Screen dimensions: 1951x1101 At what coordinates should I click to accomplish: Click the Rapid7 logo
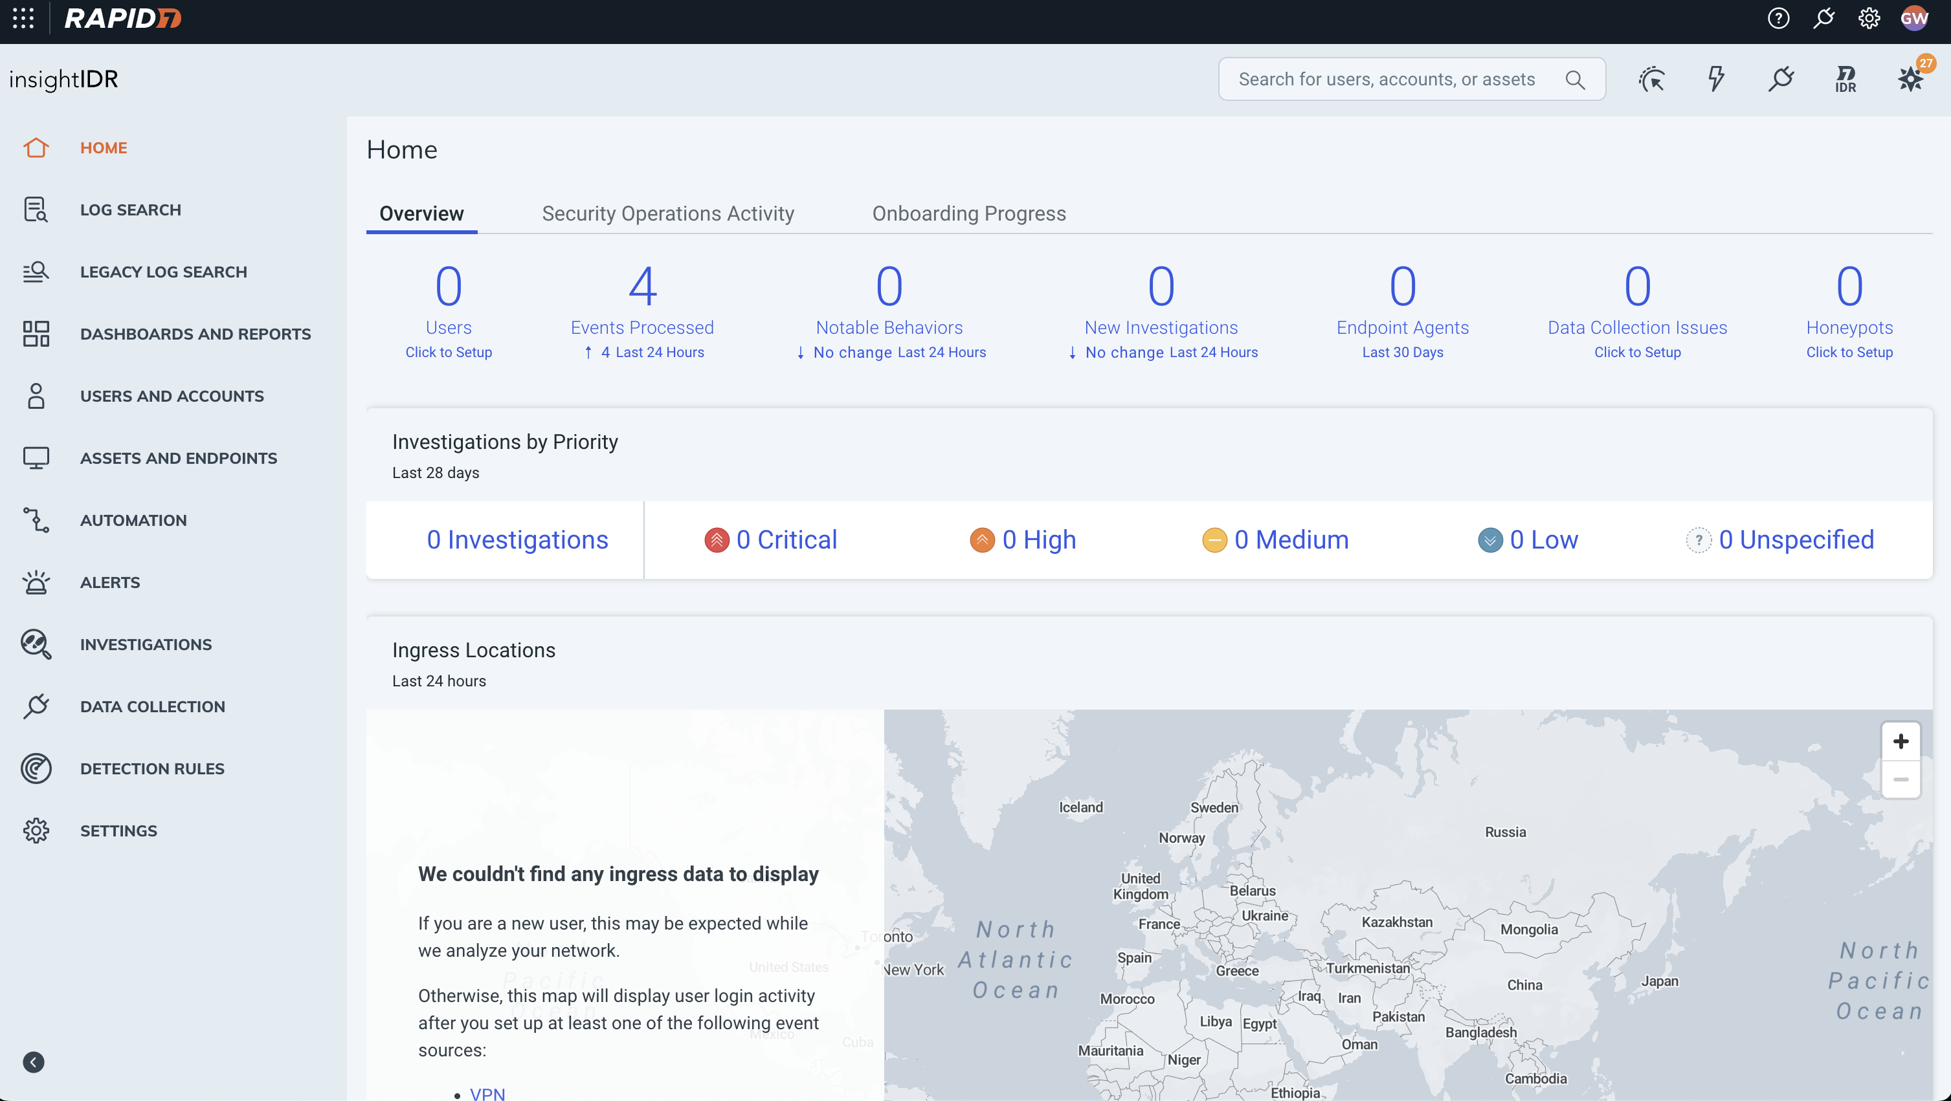(123, 18)
